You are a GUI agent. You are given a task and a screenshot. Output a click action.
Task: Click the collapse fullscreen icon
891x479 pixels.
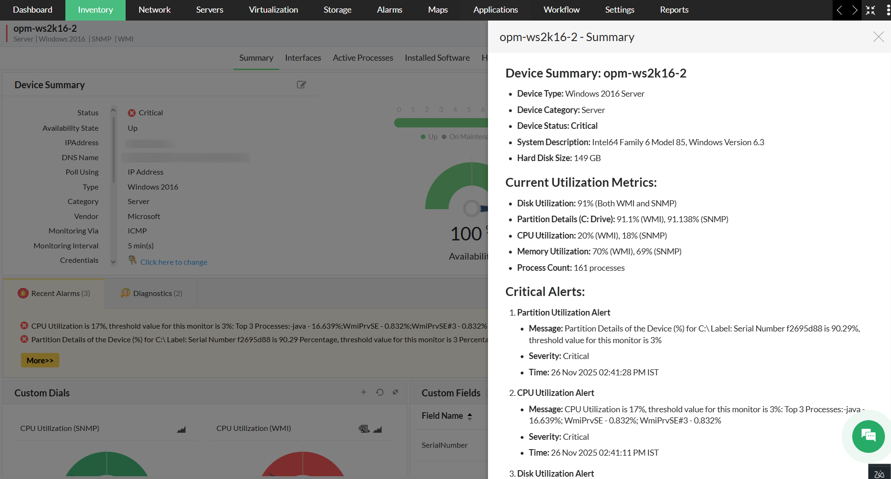tap(870, 10)
